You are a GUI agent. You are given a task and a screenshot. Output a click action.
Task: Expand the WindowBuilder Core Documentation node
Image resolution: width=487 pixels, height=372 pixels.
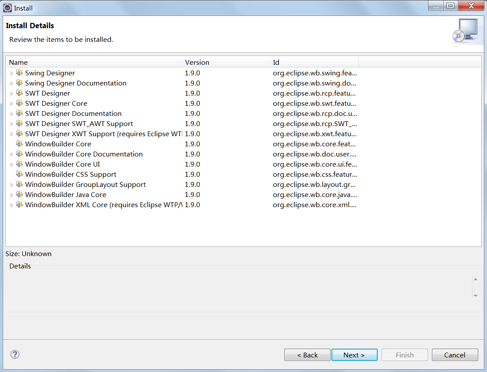pos(11,154)
